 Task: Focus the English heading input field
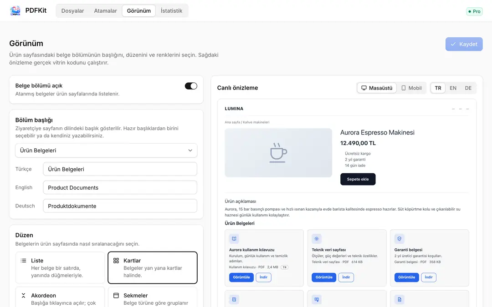click(x=120, y=188)
